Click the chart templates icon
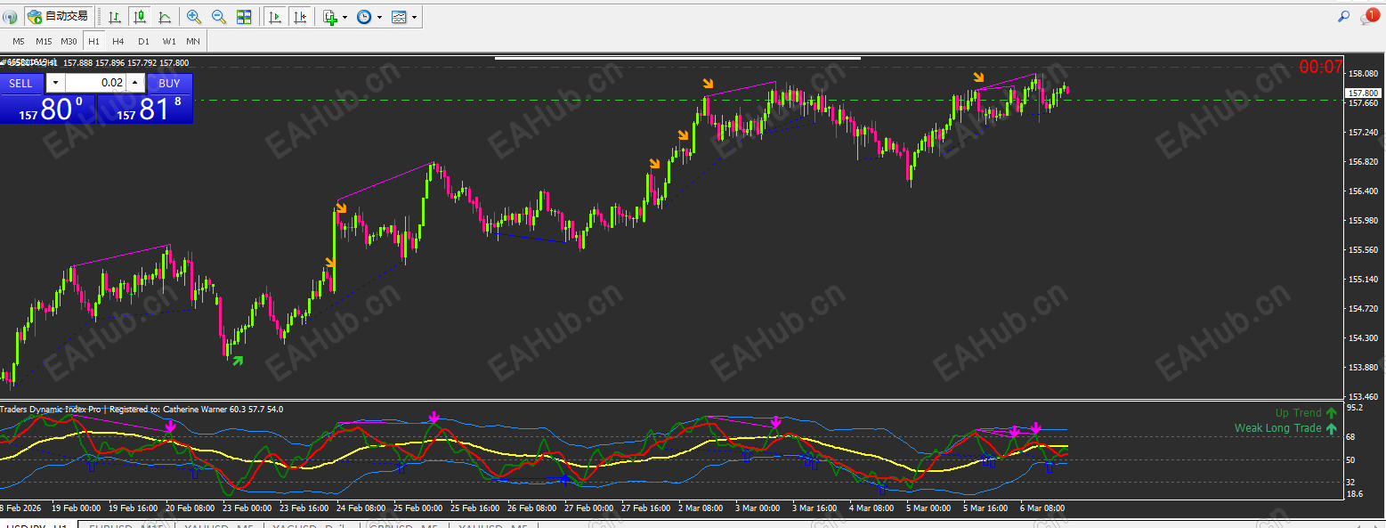 point(399,16)
